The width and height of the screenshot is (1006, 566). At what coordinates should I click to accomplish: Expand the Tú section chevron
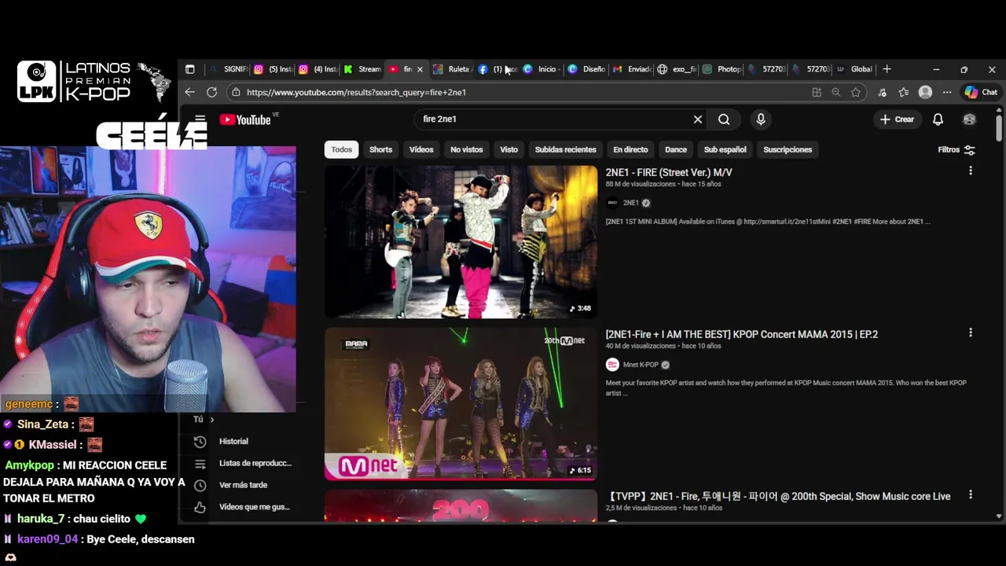click(211, 420)
